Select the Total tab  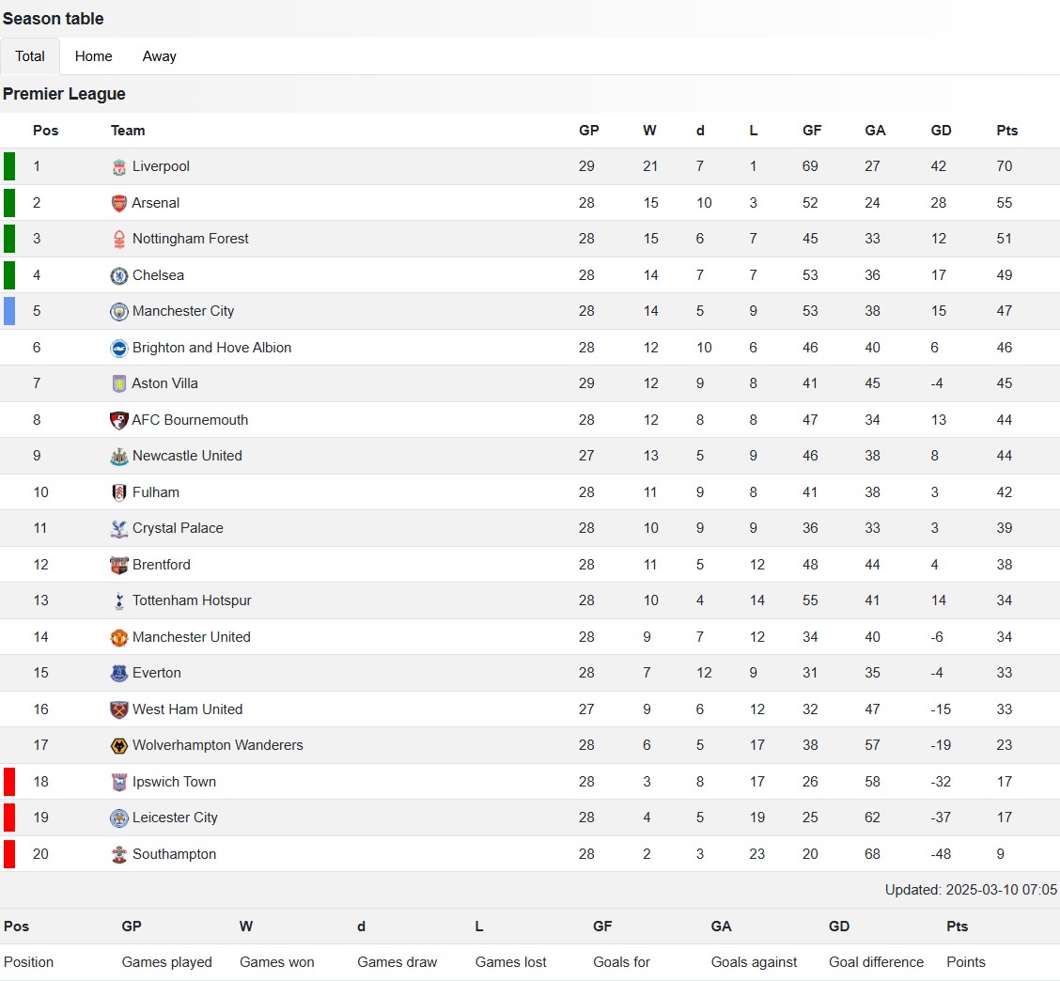coord(30,56)
